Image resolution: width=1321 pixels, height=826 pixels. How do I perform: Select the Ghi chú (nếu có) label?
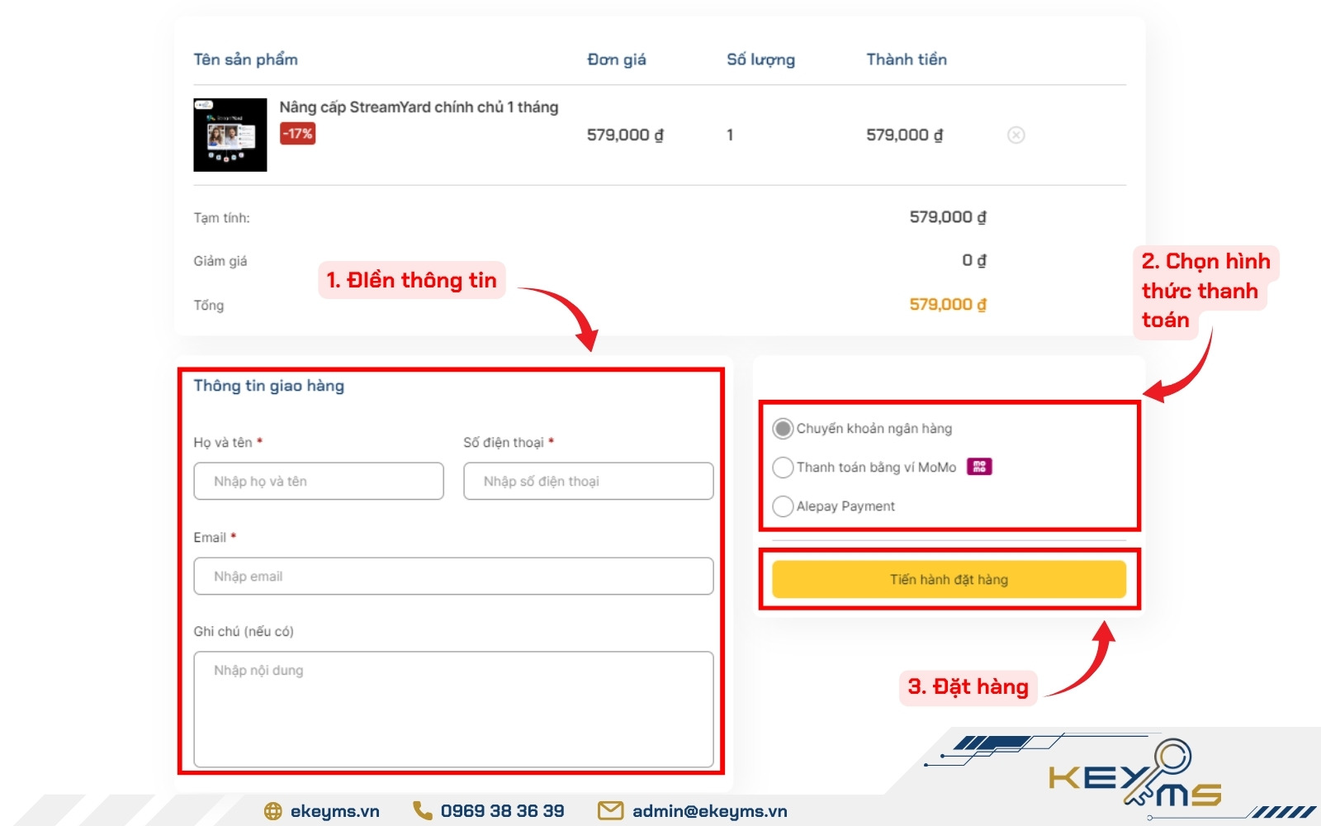244,631
